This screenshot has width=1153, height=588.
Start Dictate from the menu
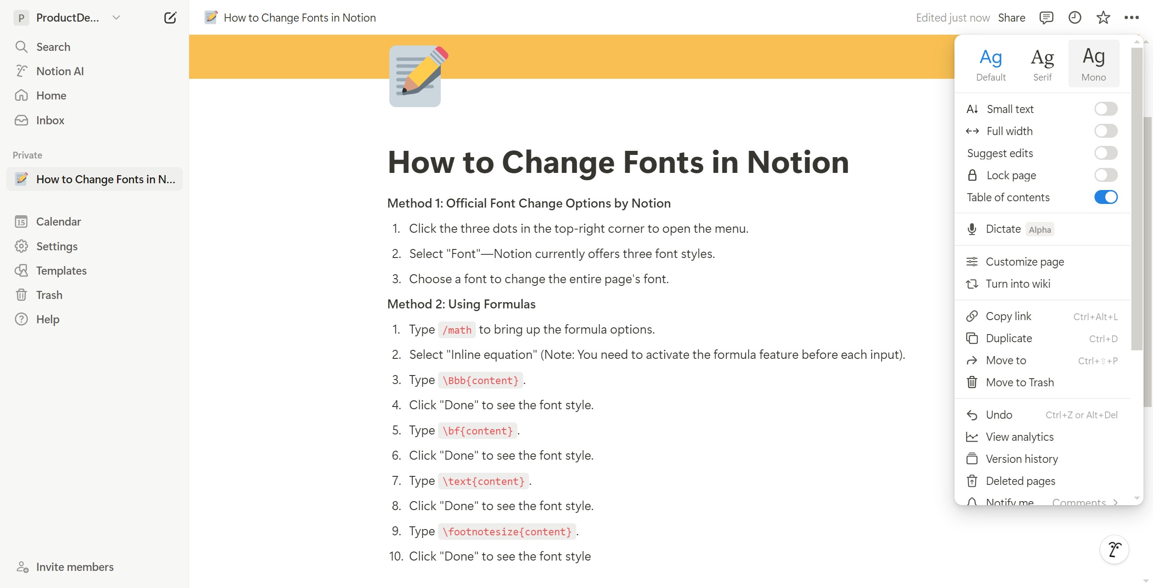point(1042,229)
